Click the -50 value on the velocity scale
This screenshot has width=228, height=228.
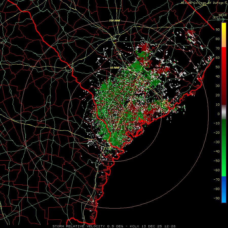(x=217, y=161)
